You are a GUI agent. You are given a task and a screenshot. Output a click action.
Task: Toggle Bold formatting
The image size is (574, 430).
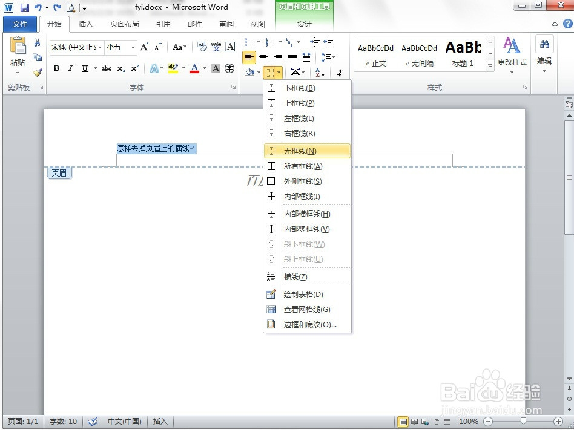(56, 68)
